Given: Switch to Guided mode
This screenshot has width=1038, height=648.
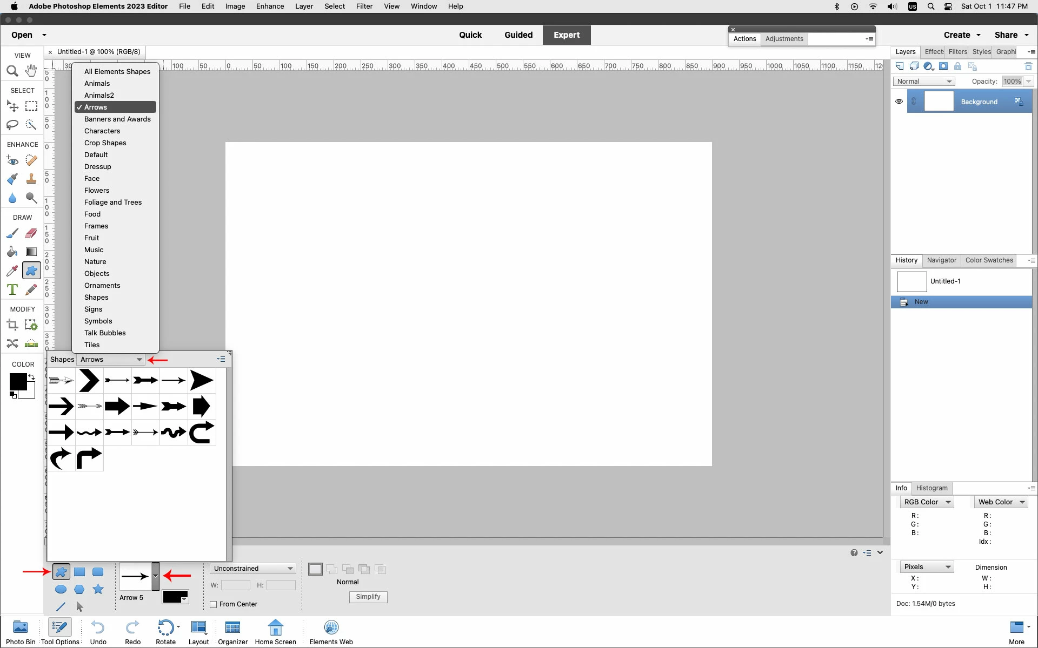Looking at the screenshot, I should (x=518, y=35).
